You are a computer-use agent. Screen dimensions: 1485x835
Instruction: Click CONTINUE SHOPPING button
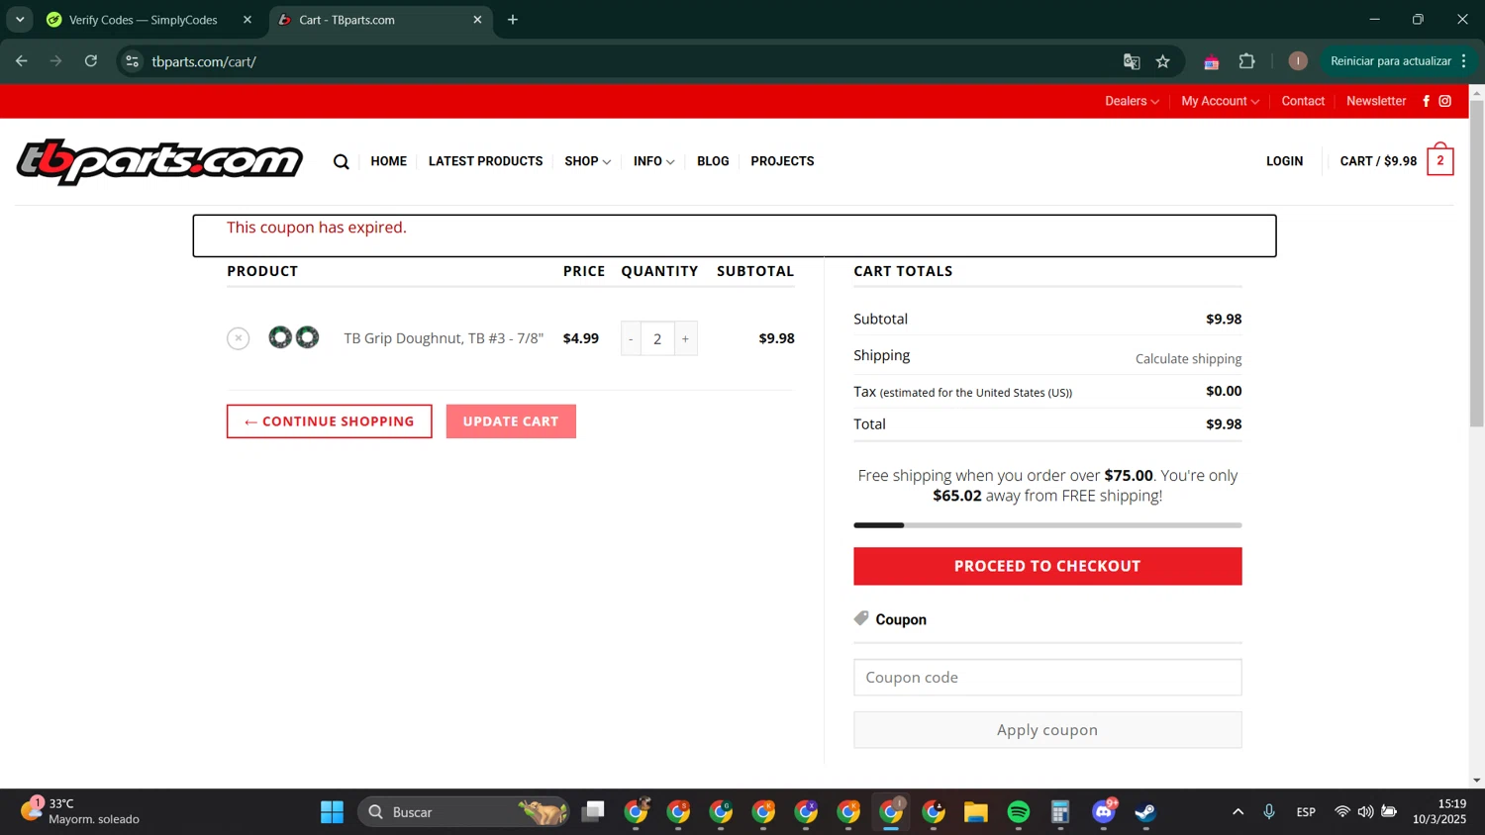329,421
